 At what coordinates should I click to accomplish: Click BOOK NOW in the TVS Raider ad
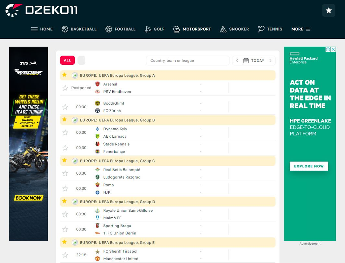[x=29, y=198]
